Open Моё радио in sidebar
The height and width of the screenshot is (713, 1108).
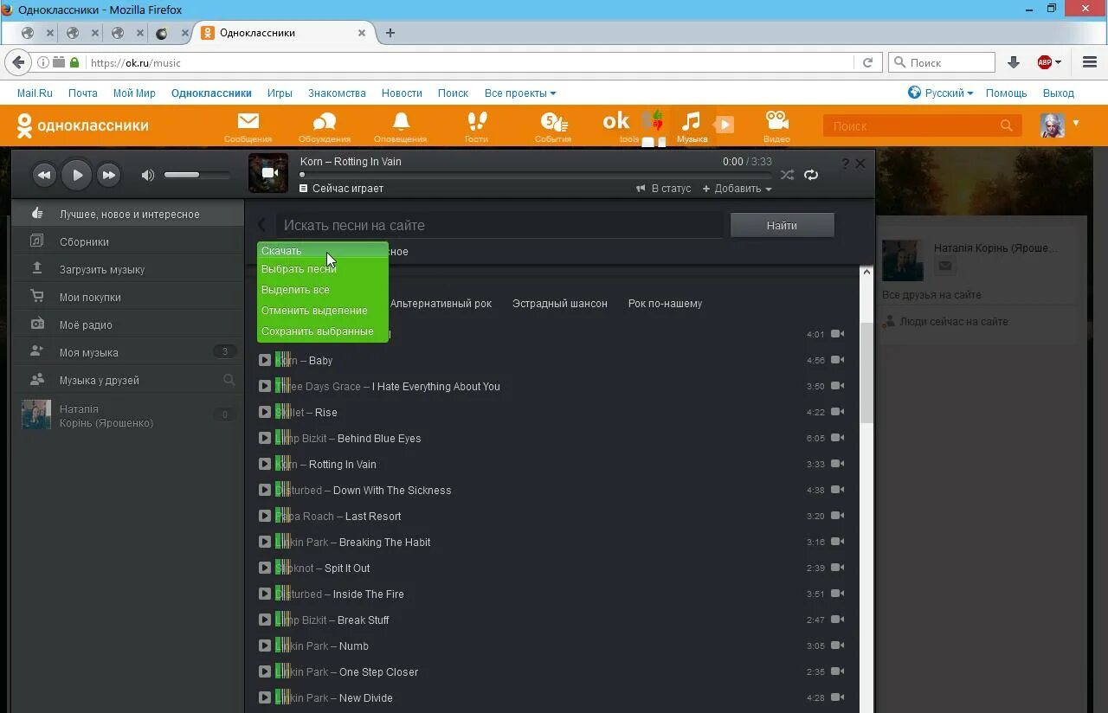pos(128,324)
